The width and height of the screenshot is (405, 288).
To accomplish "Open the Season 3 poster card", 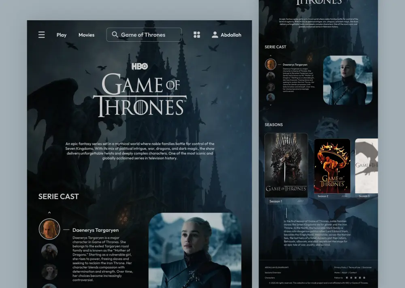I will coord(367,166).
